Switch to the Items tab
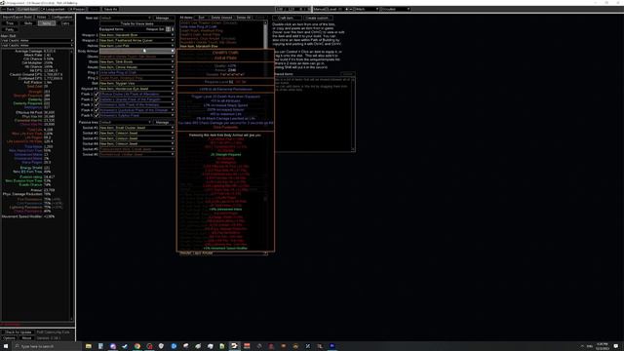Screen dimensions: 624x351 pos(47,23)
